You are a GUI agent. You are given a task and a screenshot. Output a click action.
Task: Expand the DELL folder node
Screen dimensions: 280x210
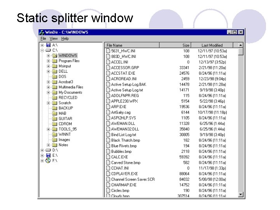[x=48, y=72]
